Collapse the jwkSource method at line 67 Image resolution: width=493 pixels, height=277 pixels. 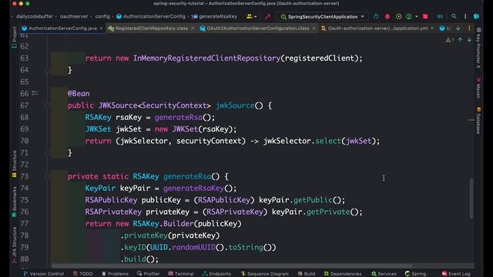pyautogui.click(x=47, y=105)
